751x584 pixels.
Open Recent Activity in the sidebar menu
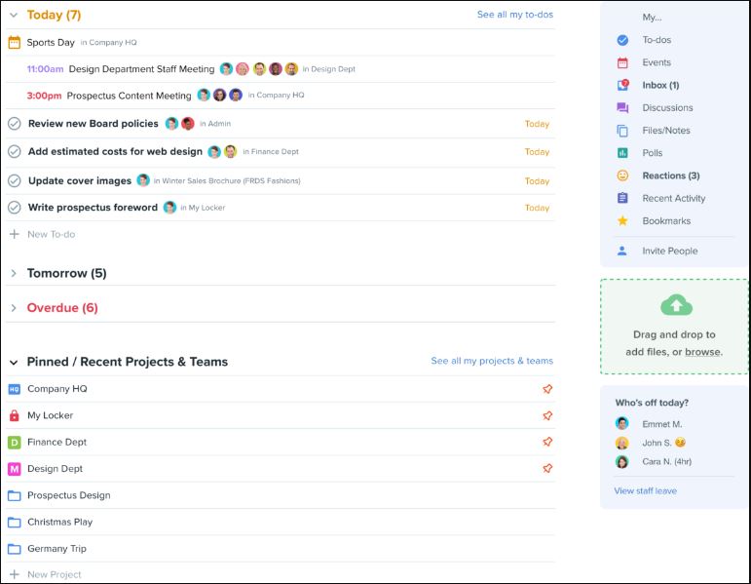tap(673, 199)
